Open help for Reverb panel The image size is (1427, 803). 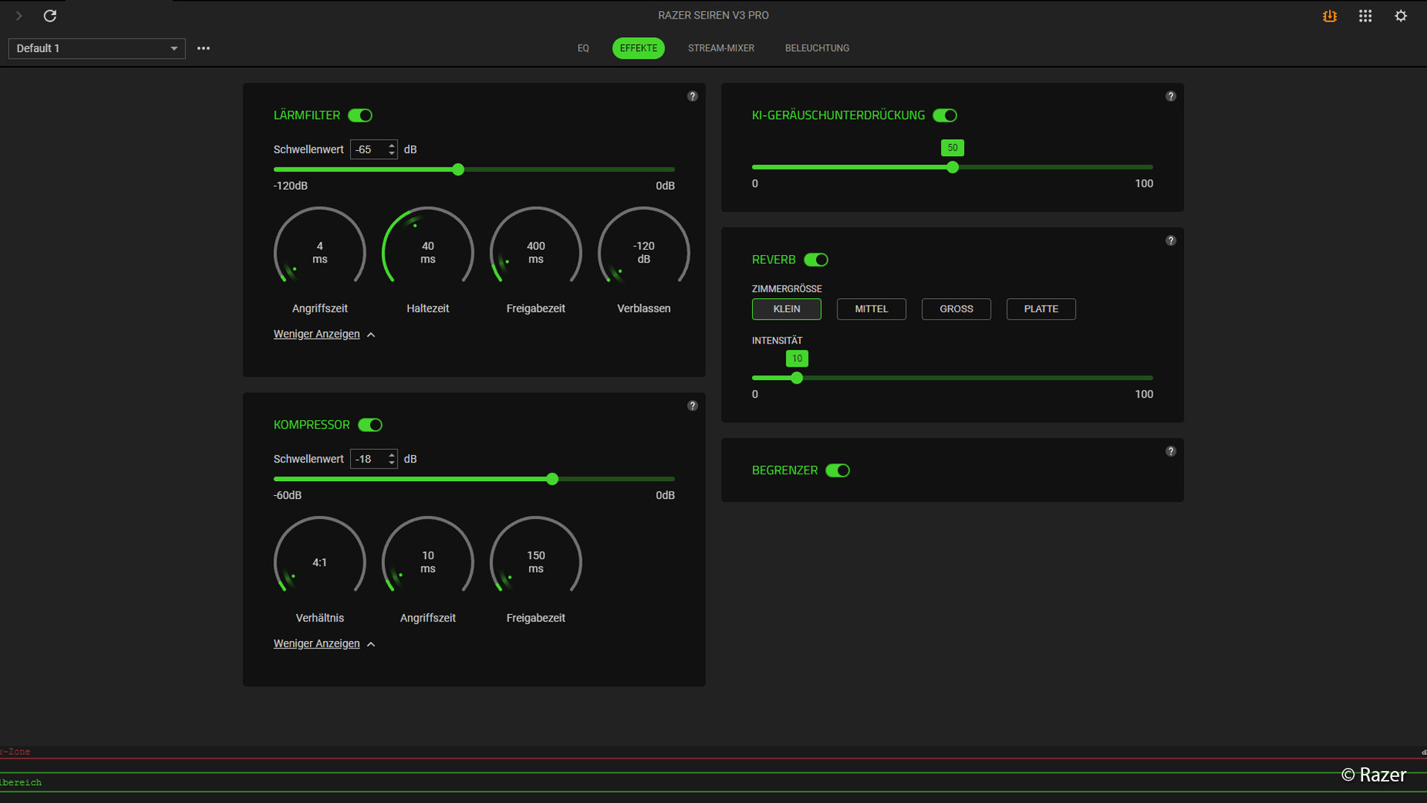[1171, 240]
